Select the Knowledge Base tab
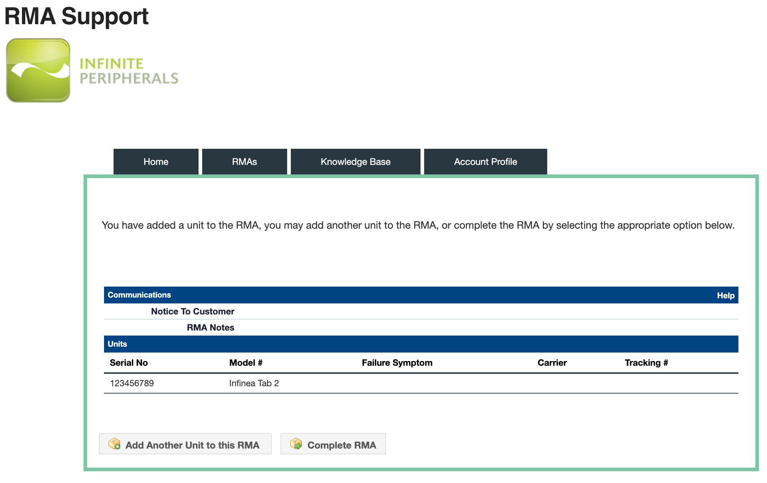Image resolution: width=767 pixels, height=483 pixels. tap(355, 161)
